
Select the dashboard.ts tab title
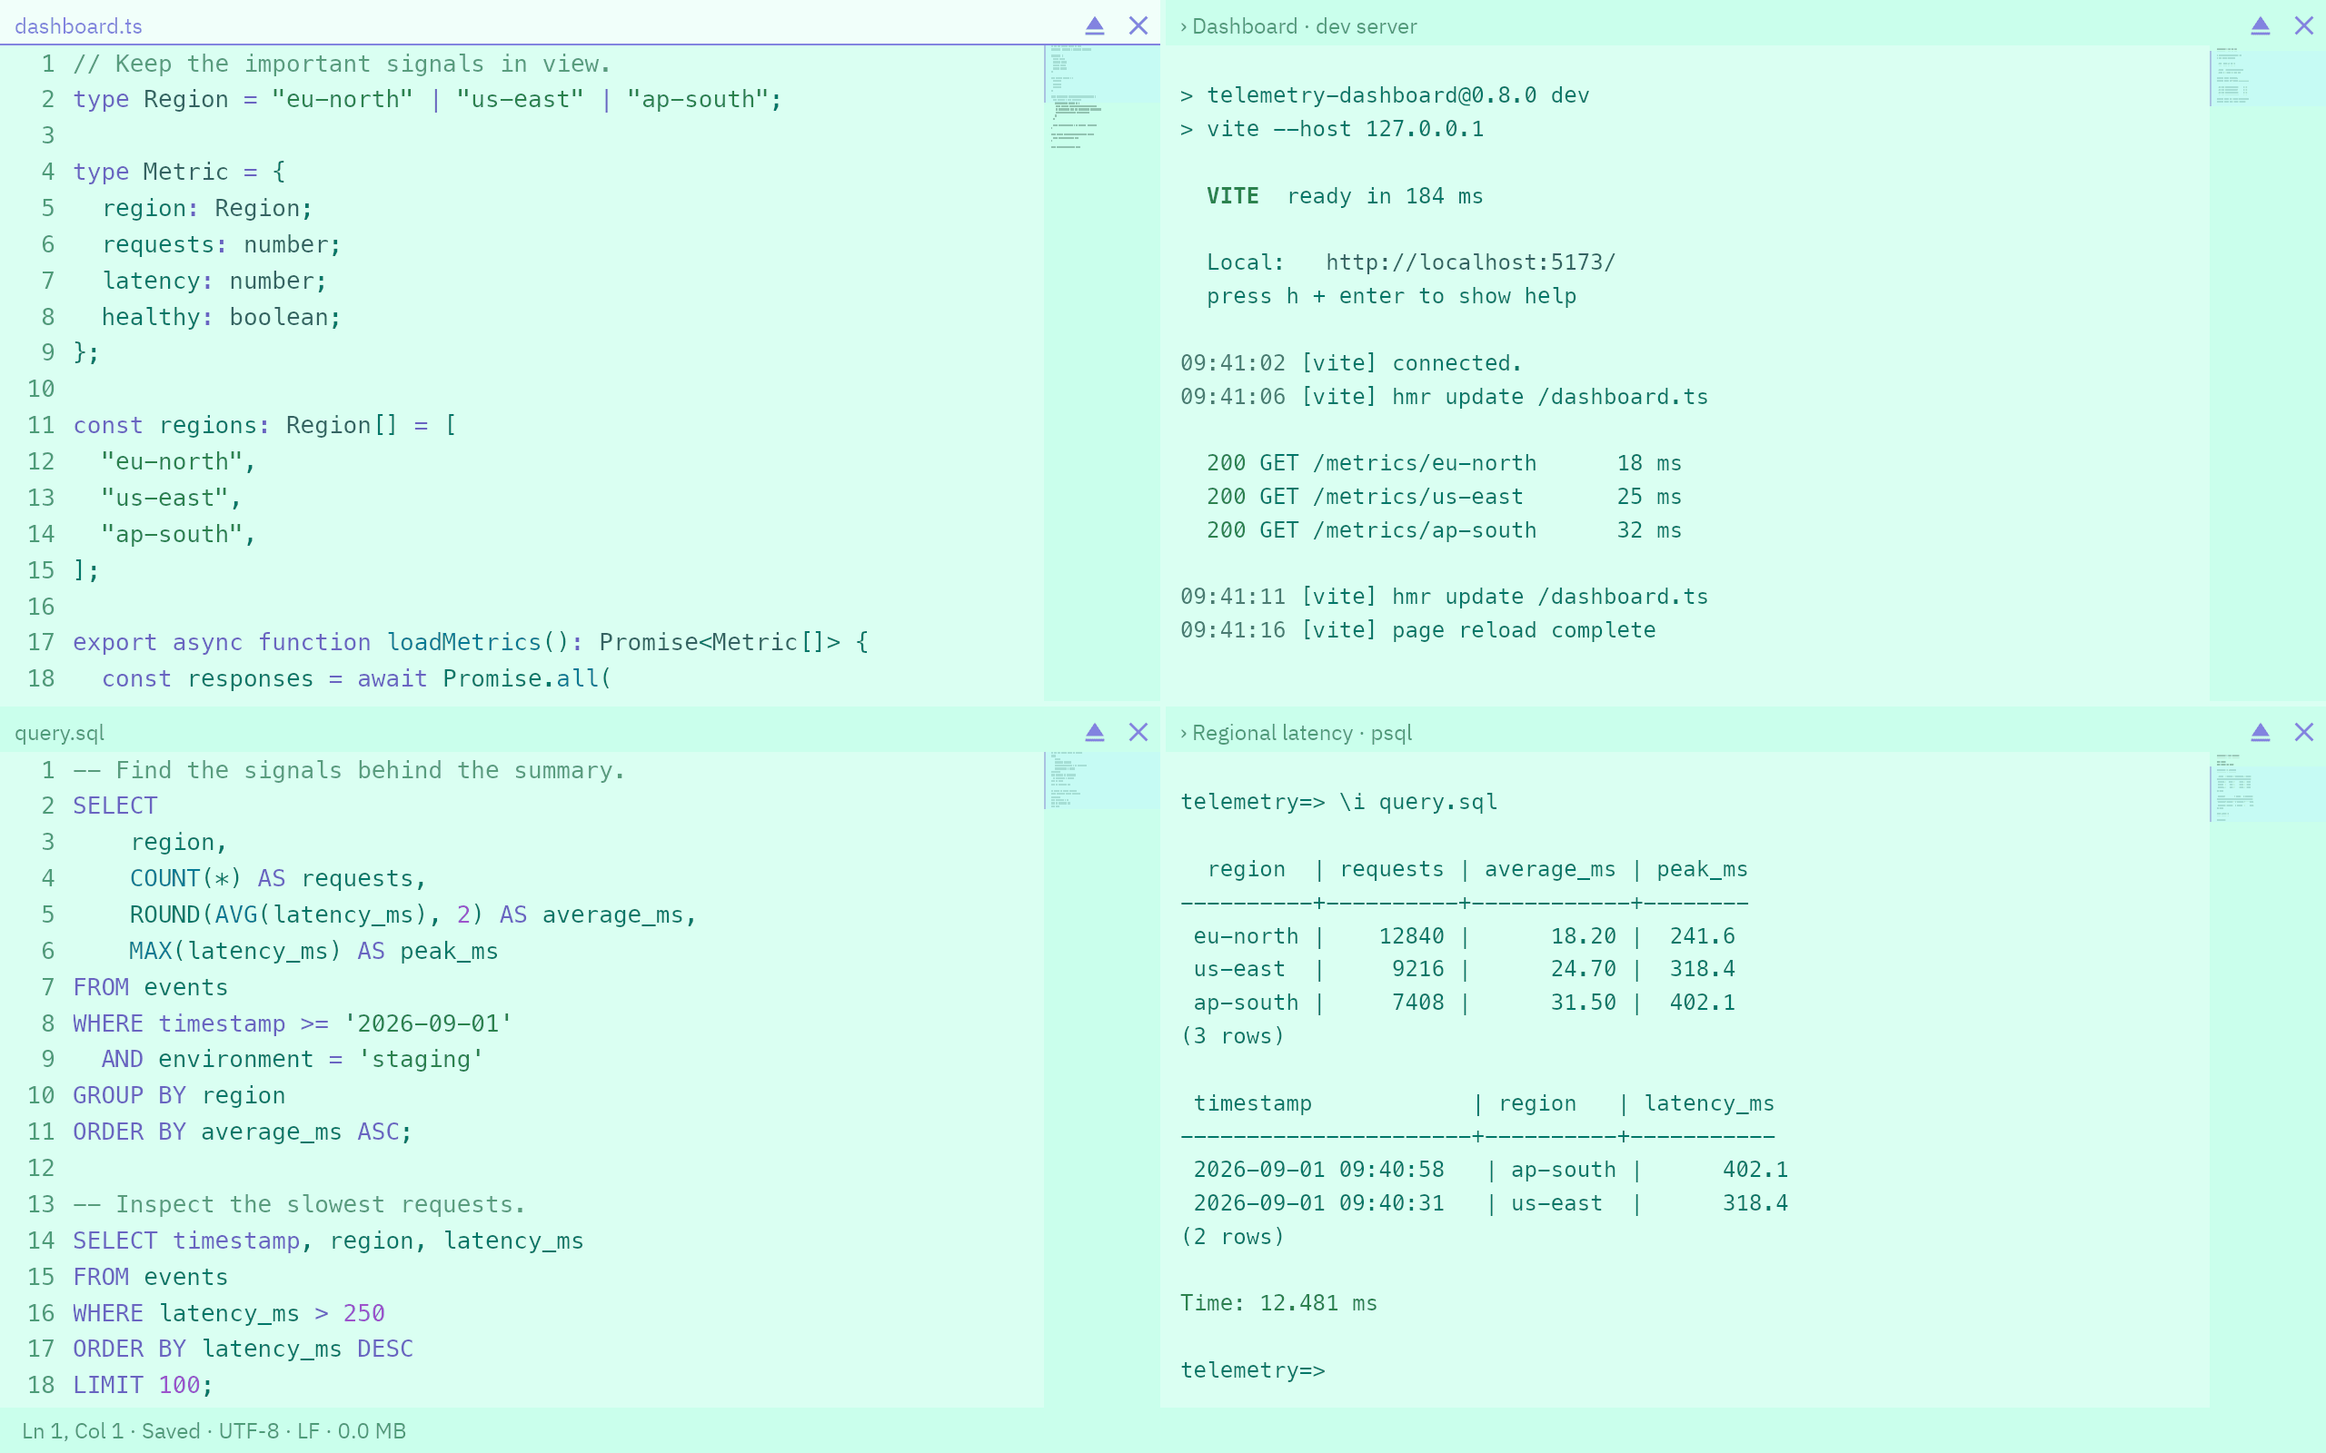[78, 26]
